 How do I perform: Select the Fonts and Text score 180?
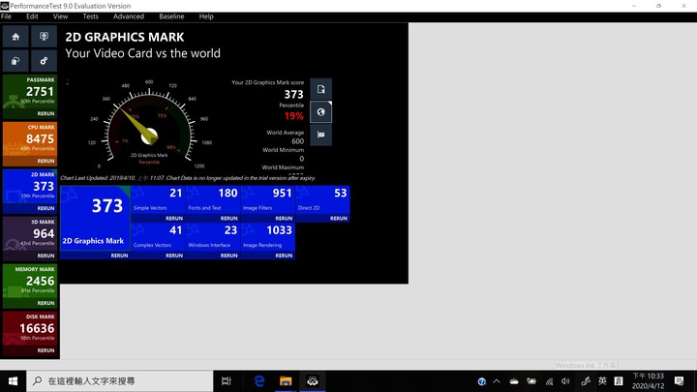[x=227, y=193]
